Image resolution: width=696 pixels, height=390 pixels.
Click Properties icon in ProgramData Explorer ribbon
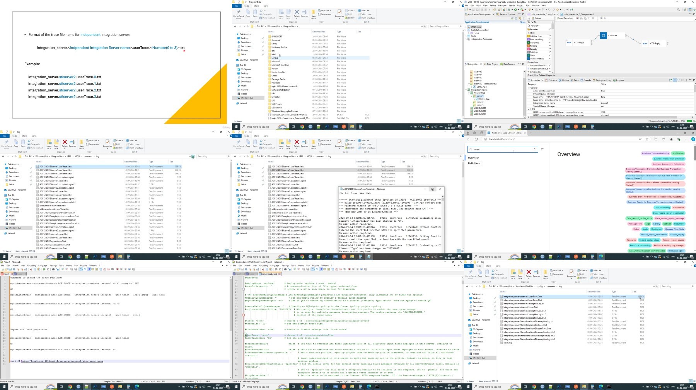339,14
